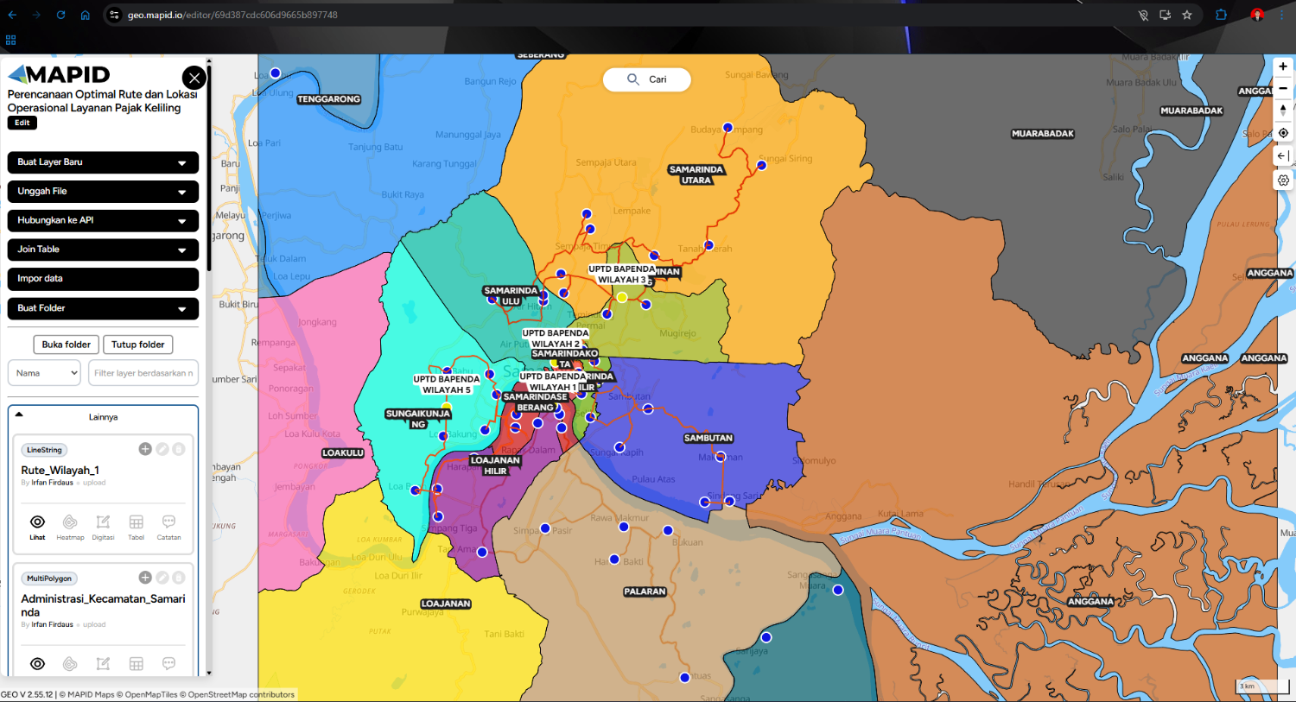Click the geolocate my position icon
Screen dimensions: 1296x702
pos(1283,133)
